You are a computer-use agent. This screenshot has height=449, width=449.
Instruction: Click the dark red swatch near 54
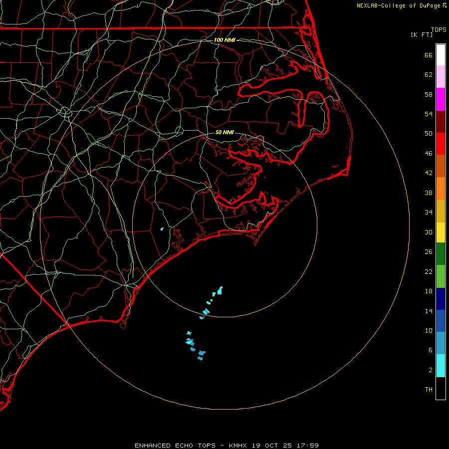[441, 122]
